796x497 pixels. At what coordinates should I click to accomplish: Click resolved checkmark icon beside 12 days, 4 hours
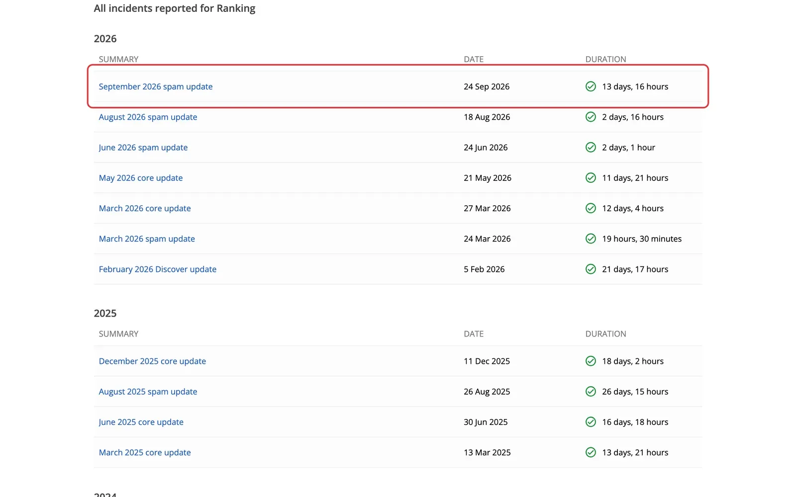click(x=591, y=208)
